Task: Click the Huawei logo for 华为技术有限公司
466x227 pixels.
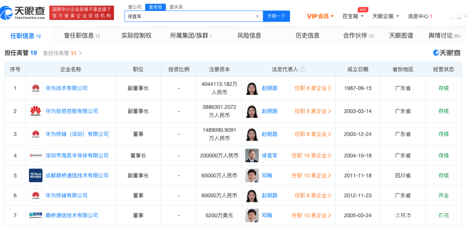Action: pos(35,88)
